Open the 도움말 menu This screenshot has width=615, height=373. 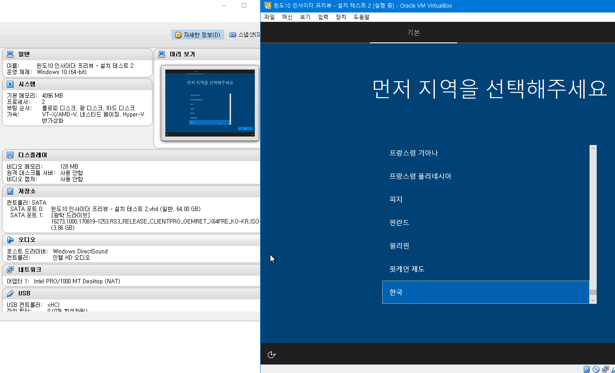pos(362,17)
